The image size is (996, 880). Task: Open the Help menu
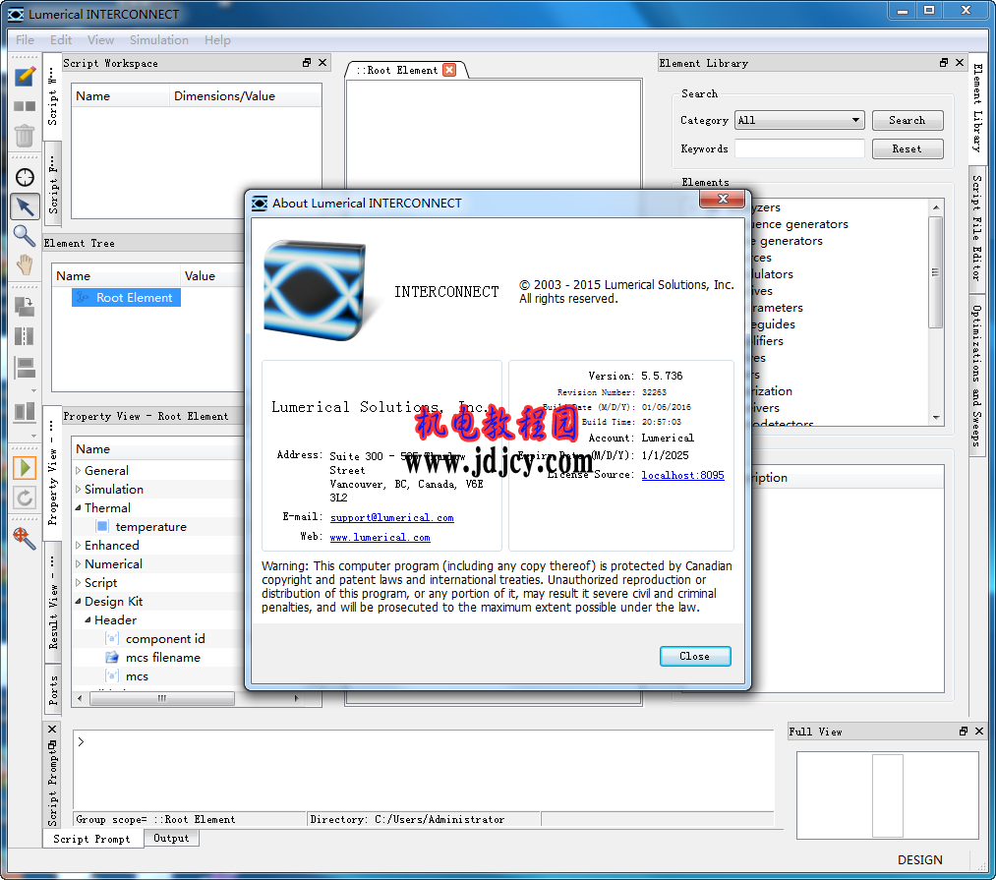[x=217, y=40]
